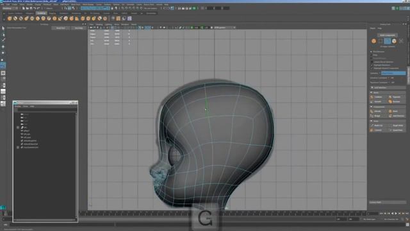
Task: Select the Pick/Marquee radio option
Action: (x=372, y=51)
